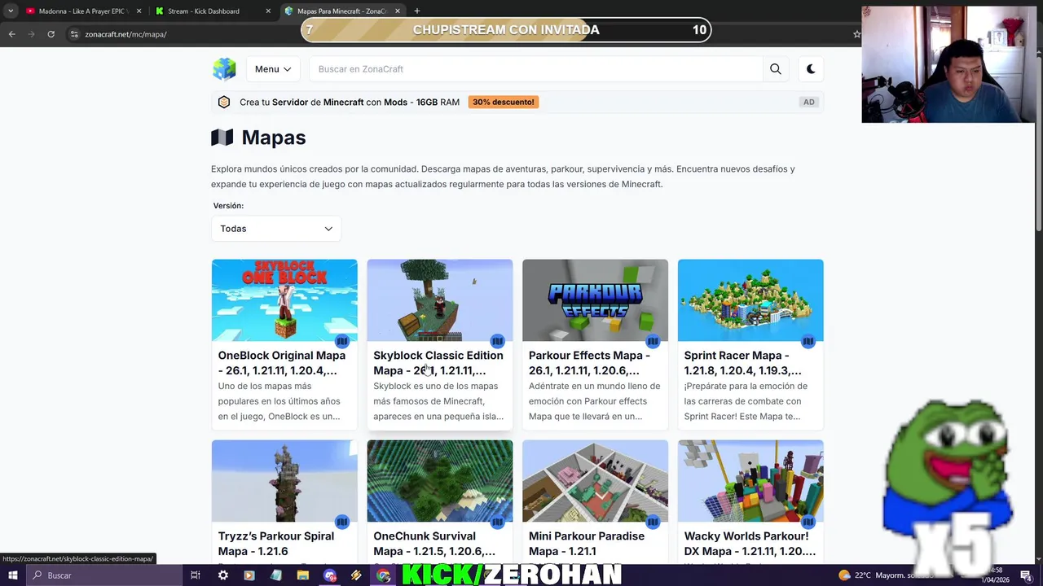The image size is (1043, 586).
Task: Focus the Buscar en ZonaCraft search field
Action: 535,69
